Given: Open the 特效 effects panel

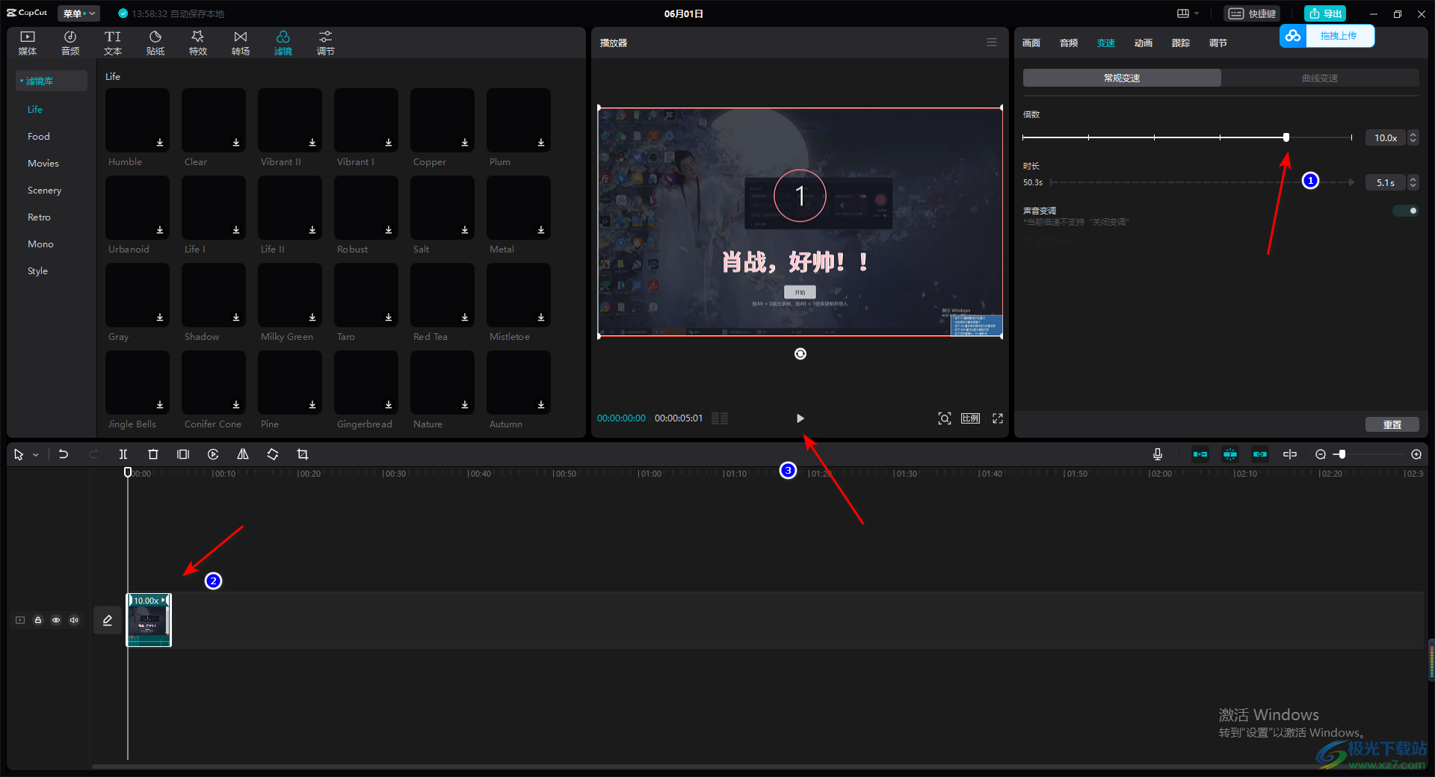Looking at the screenshot, I should point(198,43).
